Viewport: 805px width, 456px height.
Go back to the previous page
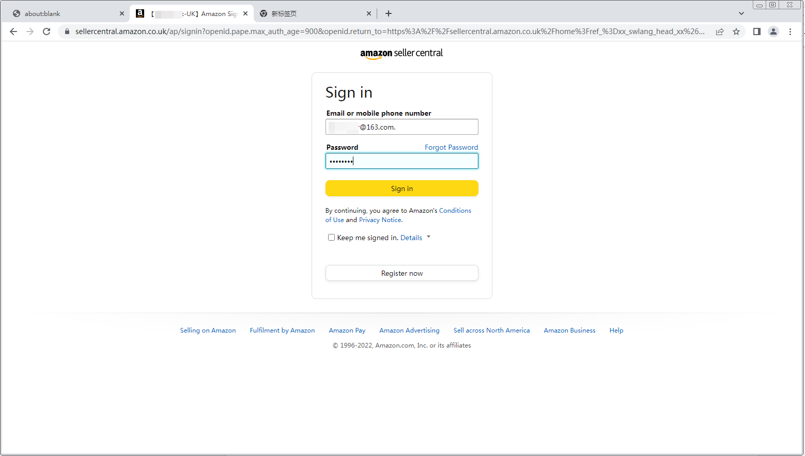(13, 32)
